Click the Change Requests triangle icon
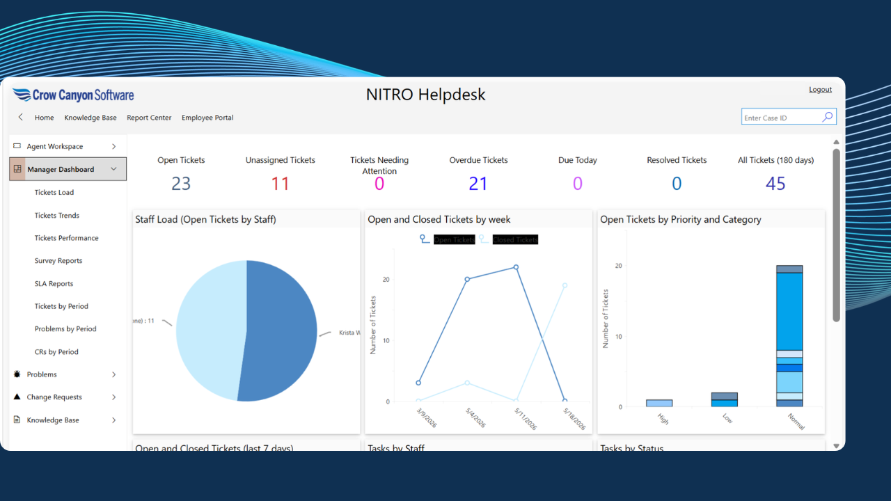891x501 pixels. pyautogui.click(x=17, y=397)
